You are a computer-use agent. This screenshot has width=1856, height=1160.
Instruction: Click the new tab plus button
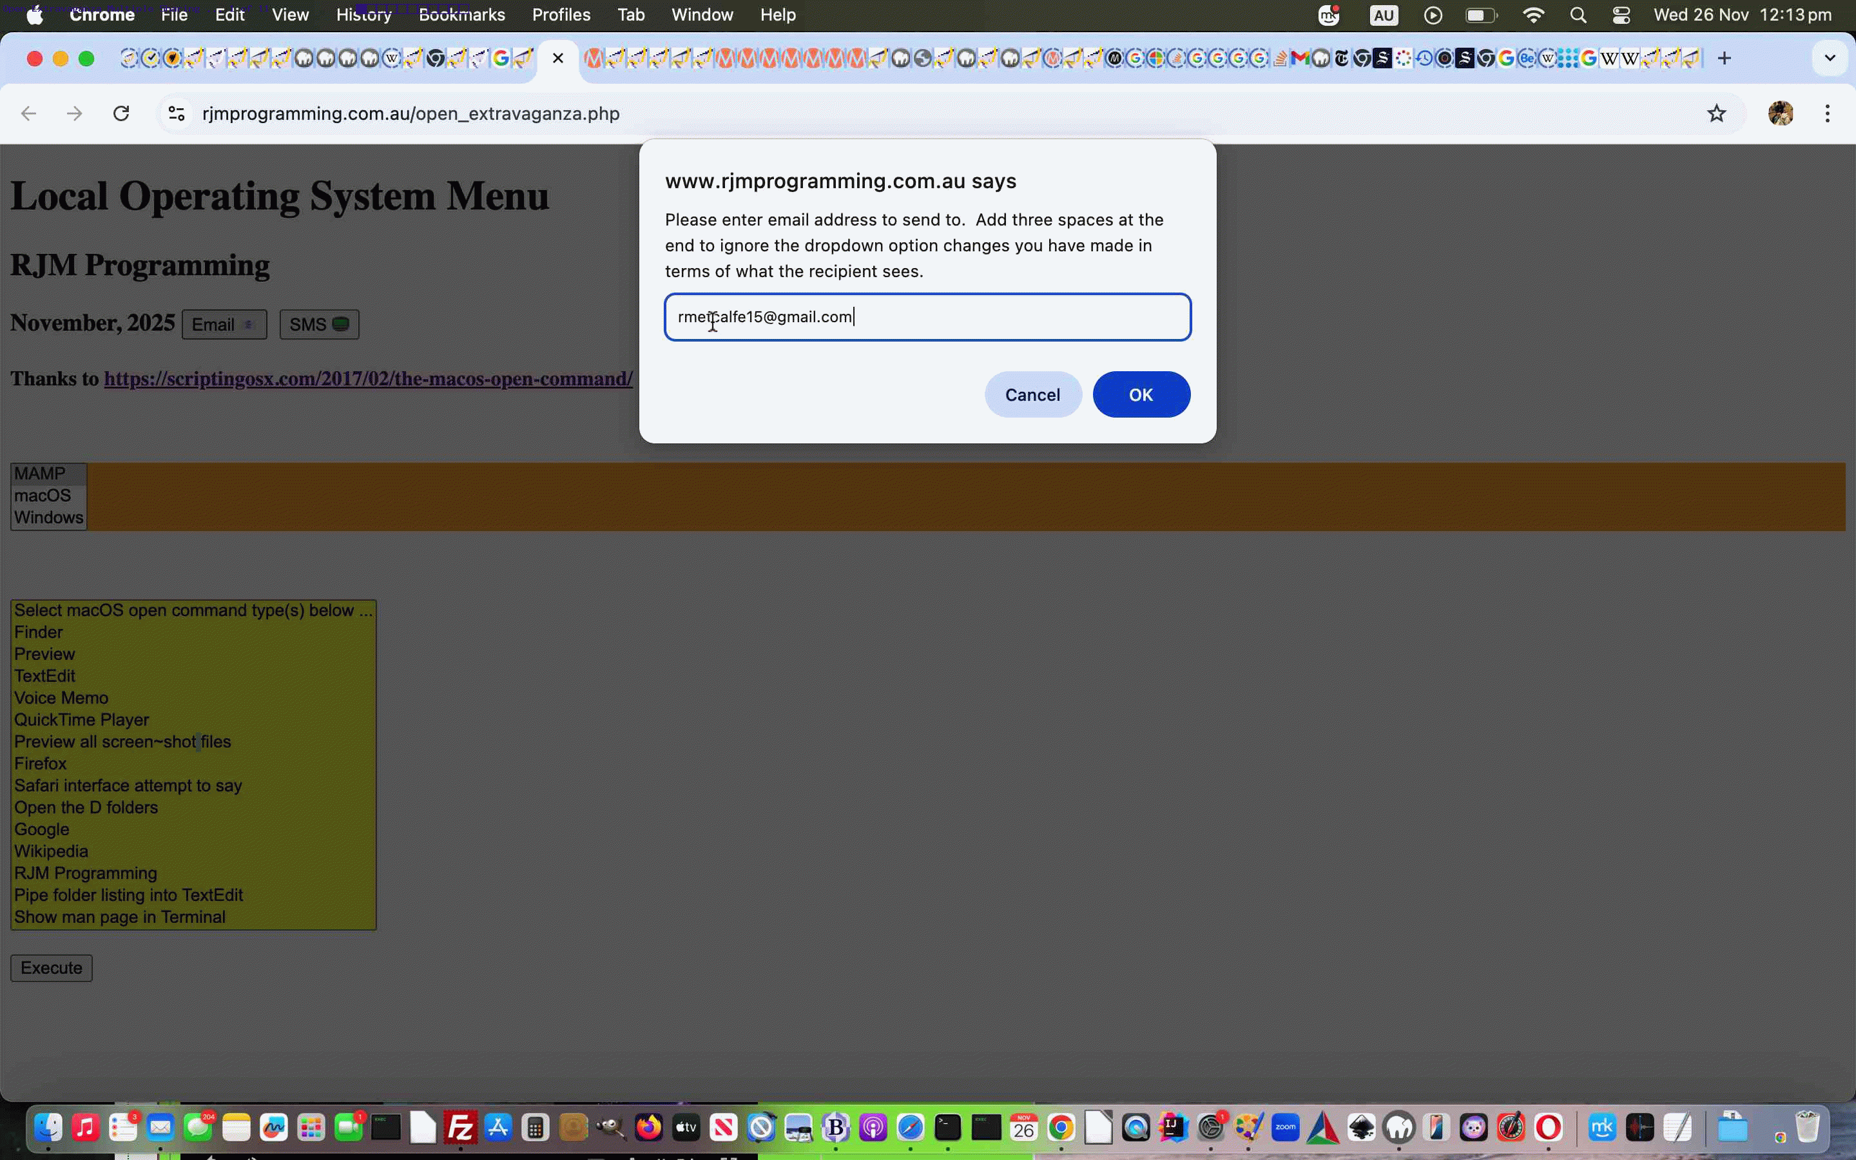[x=1724, y=58]
